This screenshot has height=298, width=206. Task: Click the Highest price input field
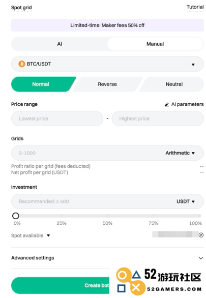tap(158, 118)
